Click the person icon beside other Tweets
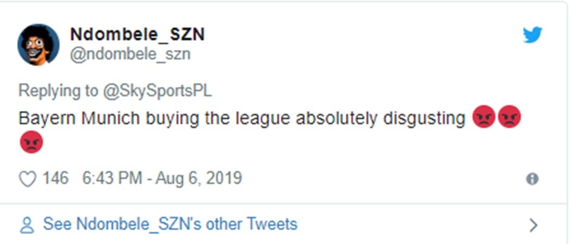 coord(27,224)
